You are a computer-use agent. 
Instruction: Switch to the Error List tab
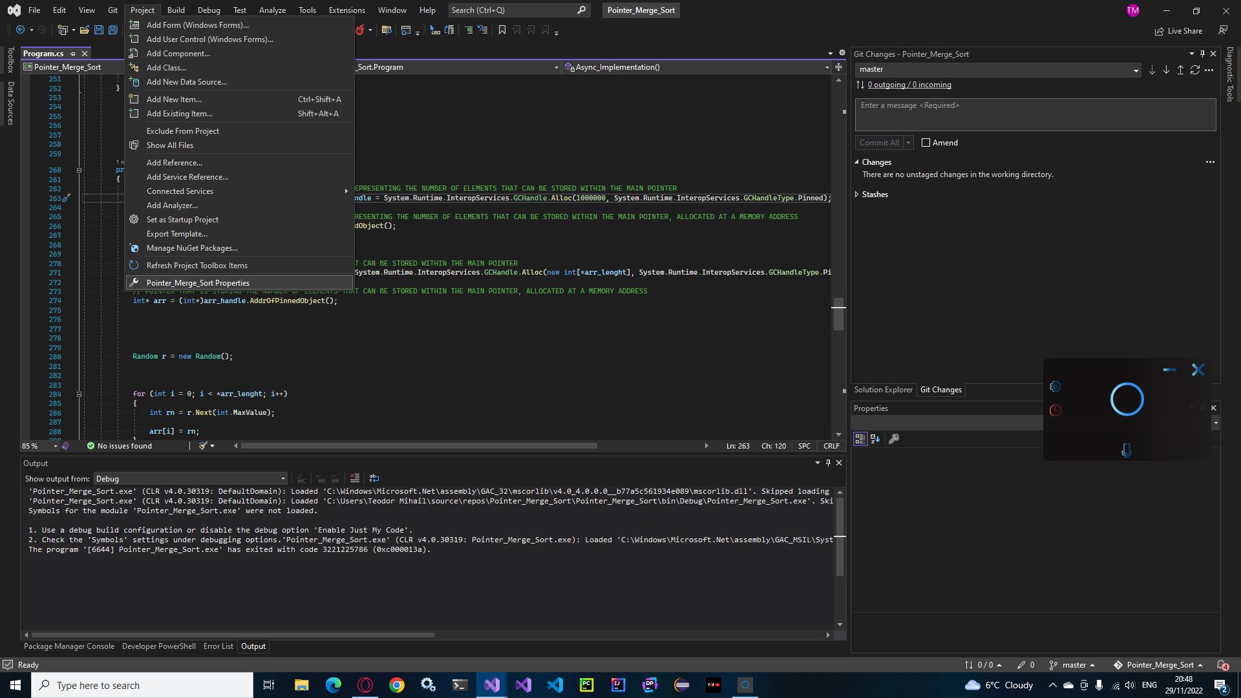pyautogui.click(x=218, y=646)
